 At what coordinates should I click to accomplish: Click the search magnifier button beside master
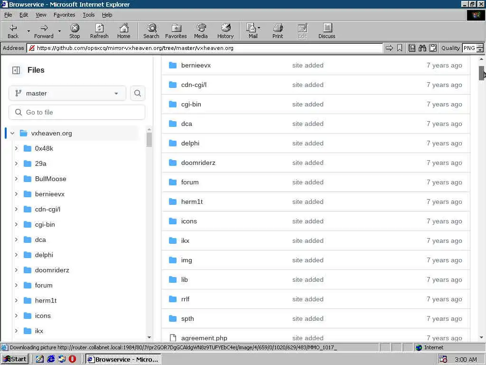(x=138, y=93)
